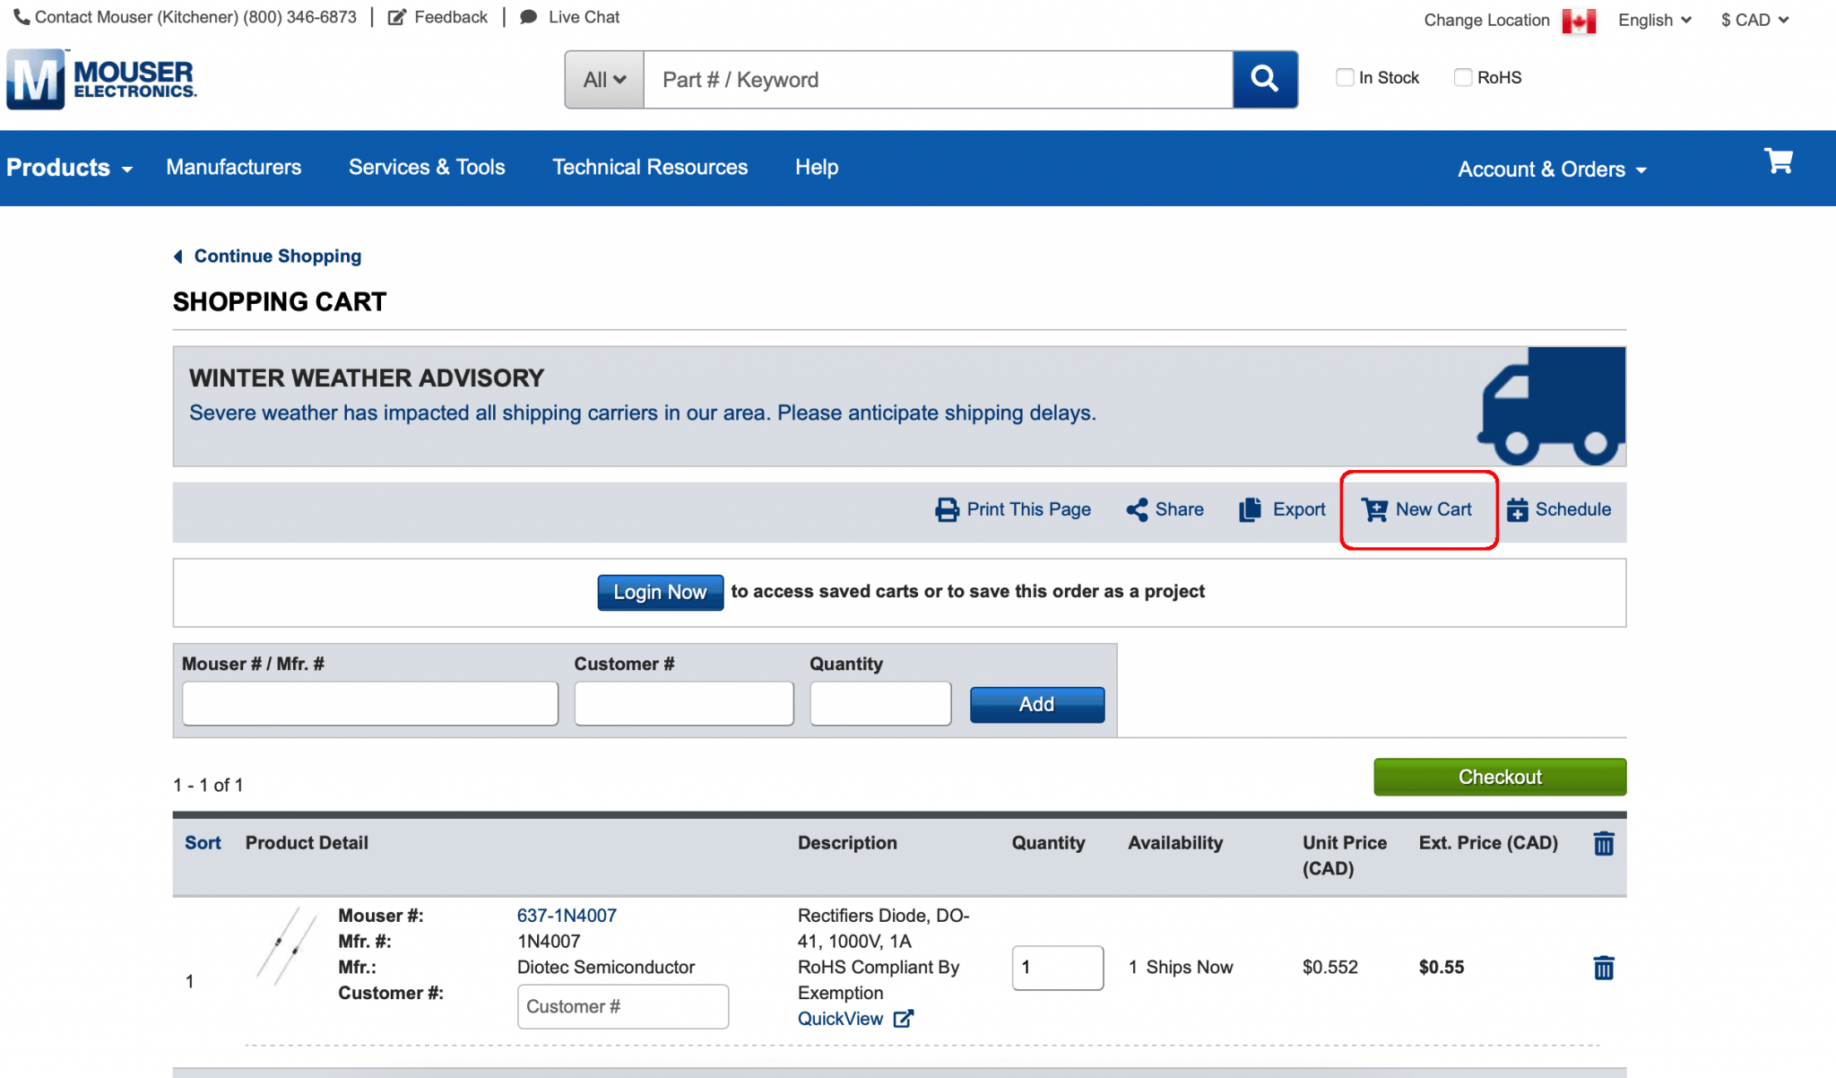Click the QuickView external link icon
The height and width of the screenshot is (1078, 1836).
coord(904,1019)
